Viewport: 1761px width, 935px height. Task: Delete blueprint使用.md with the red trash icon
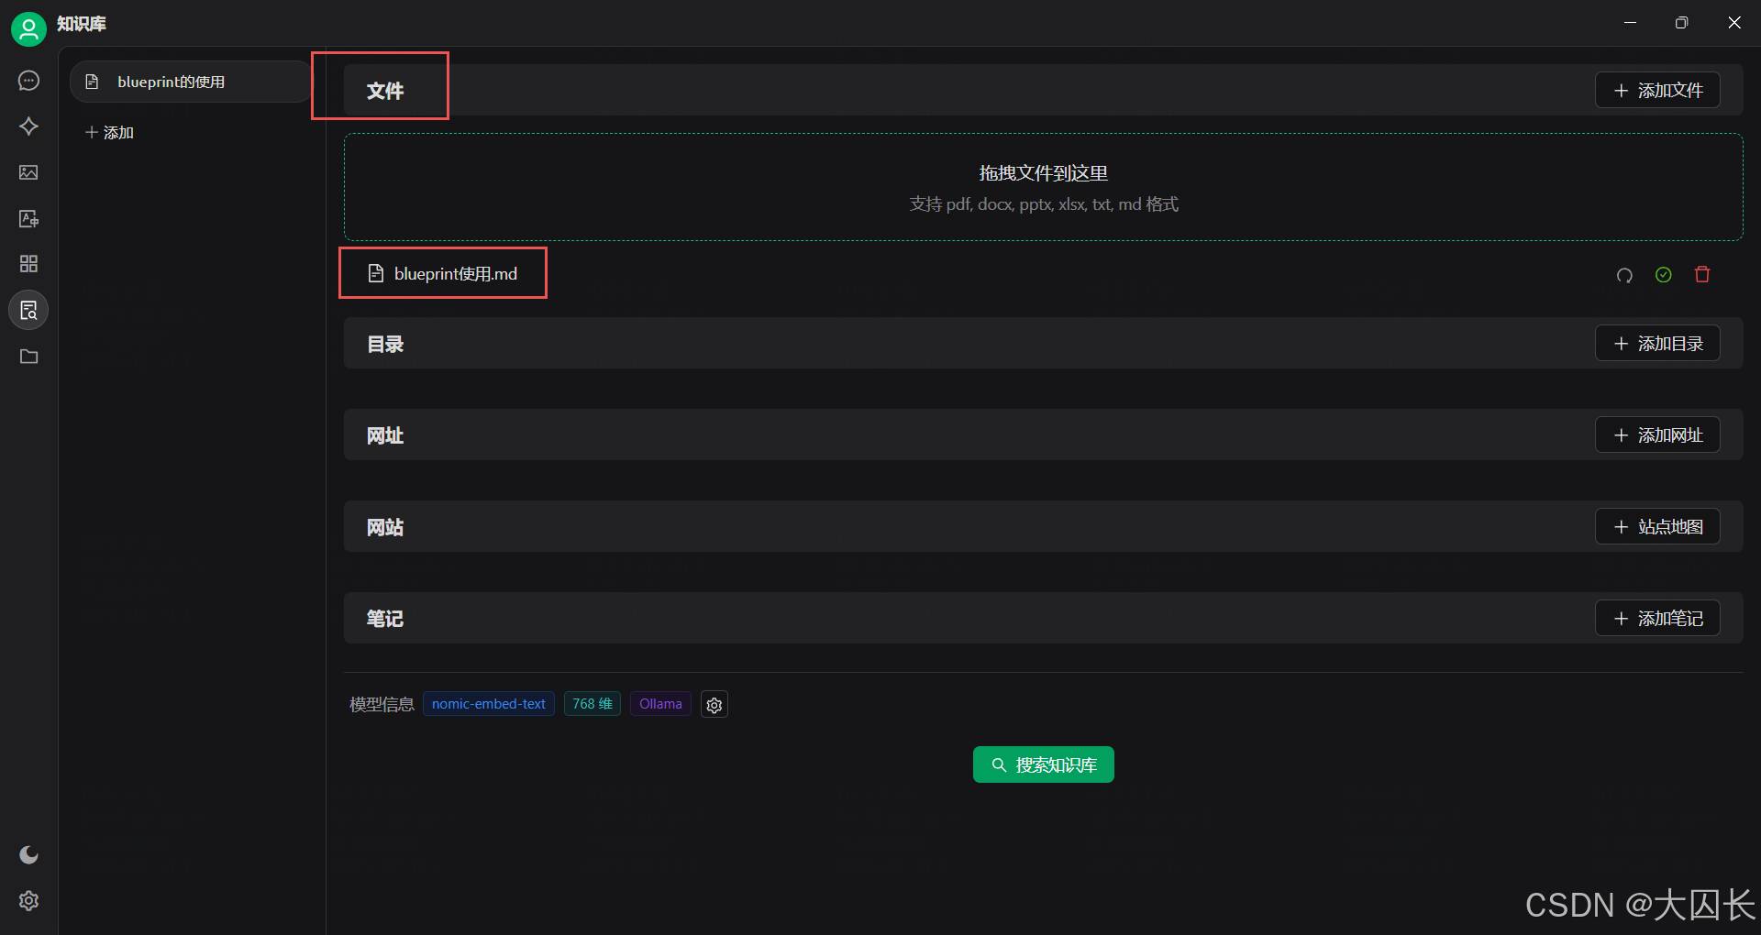pos(1702,275)
